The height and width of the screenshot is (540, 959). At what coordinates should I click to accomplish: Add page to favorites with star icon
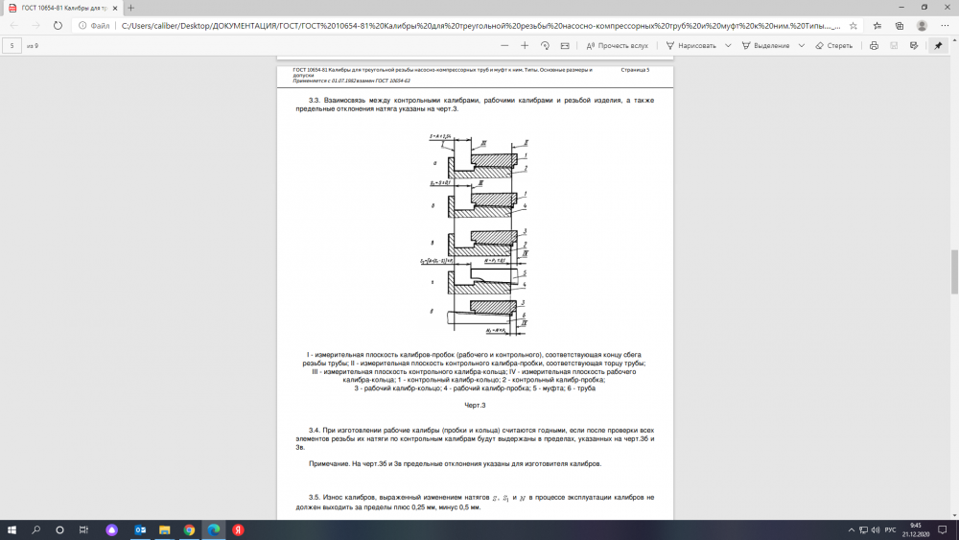(x=854, y=26)
